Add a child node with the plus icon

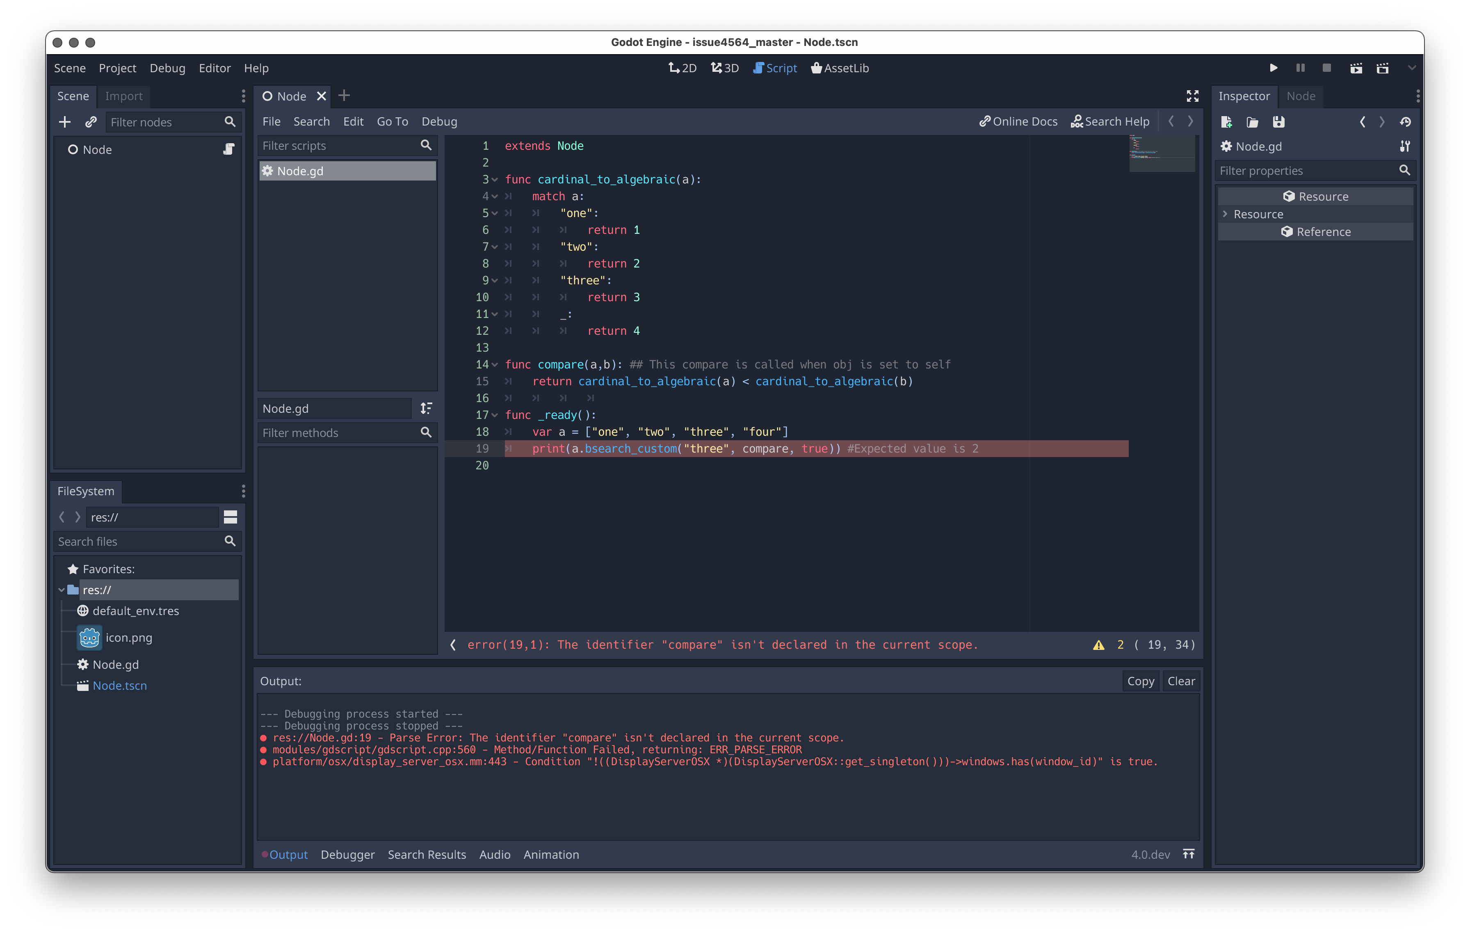[65, 121]
